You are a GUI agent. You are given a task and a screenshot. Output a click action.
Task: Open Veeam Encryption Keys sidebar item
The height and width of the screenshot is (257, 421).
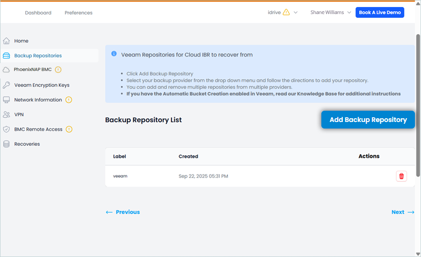coord(42,85)
